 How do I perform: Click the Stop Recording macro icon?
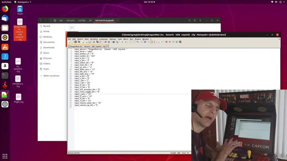coord(170,42)
